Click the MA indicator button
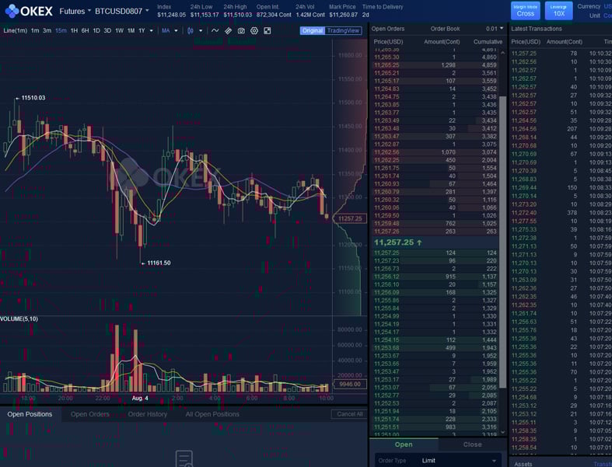Viewport: 612px width, 467px height. pyautogui.click(x=166, y=30)
